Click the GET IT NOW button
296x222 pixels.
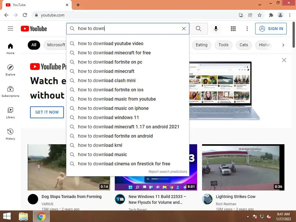[x=47, y=112]
